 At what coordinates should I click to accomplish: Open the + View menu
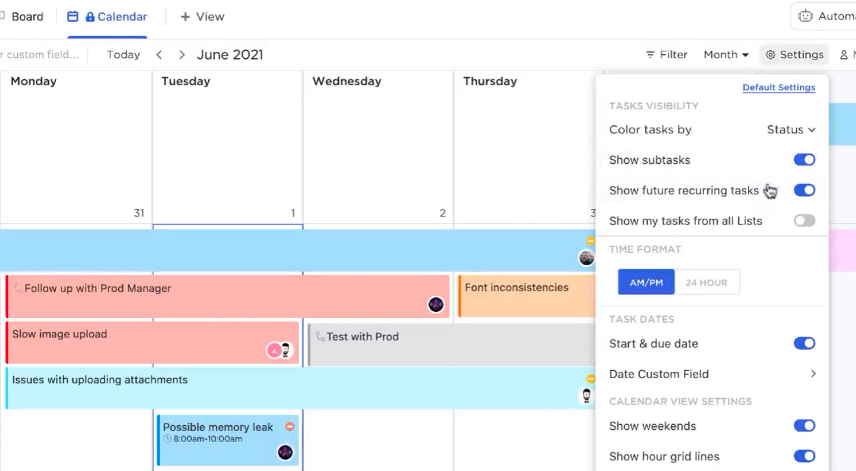click(x=201, y=17)
